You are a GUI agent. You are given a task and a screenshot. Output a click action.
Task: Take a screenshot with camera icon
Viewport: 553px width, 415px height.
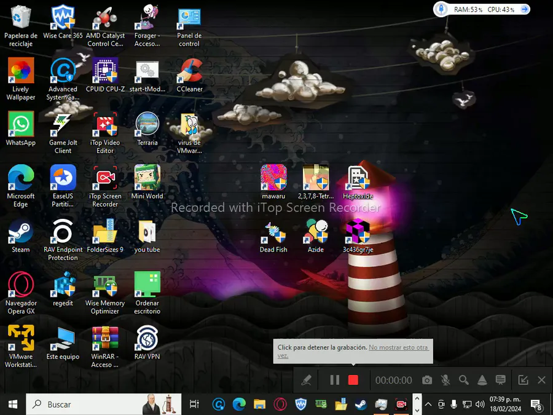427,380
